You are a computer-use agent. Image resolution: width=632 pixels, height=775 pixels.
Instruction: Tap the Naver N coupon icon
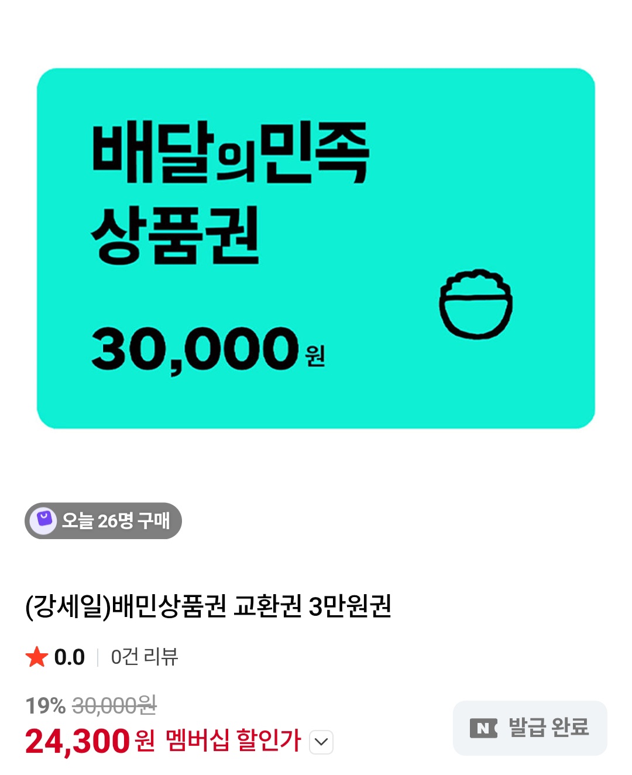point(483,728)
